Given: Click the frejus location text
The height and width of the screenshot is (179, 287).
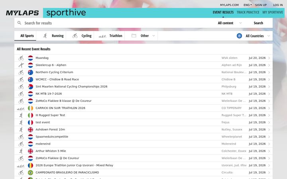Looking at the screenshot, I should (x=225, y=123).
